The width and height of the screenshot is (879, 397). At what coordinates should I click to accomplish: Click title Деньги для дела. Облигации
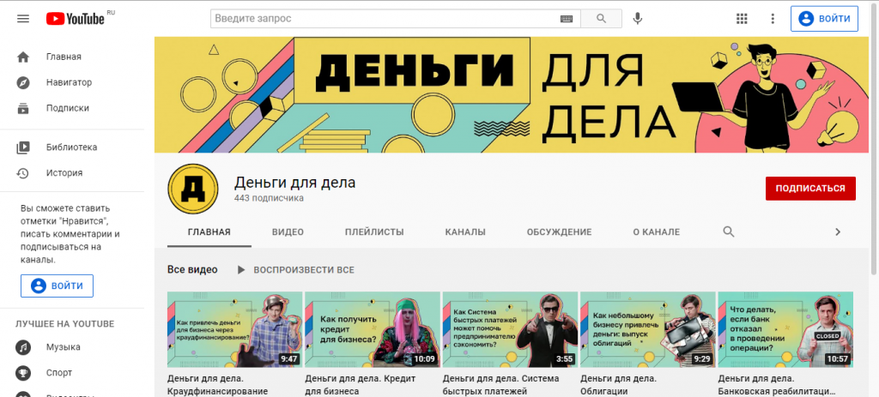click(x=618, y=385)
